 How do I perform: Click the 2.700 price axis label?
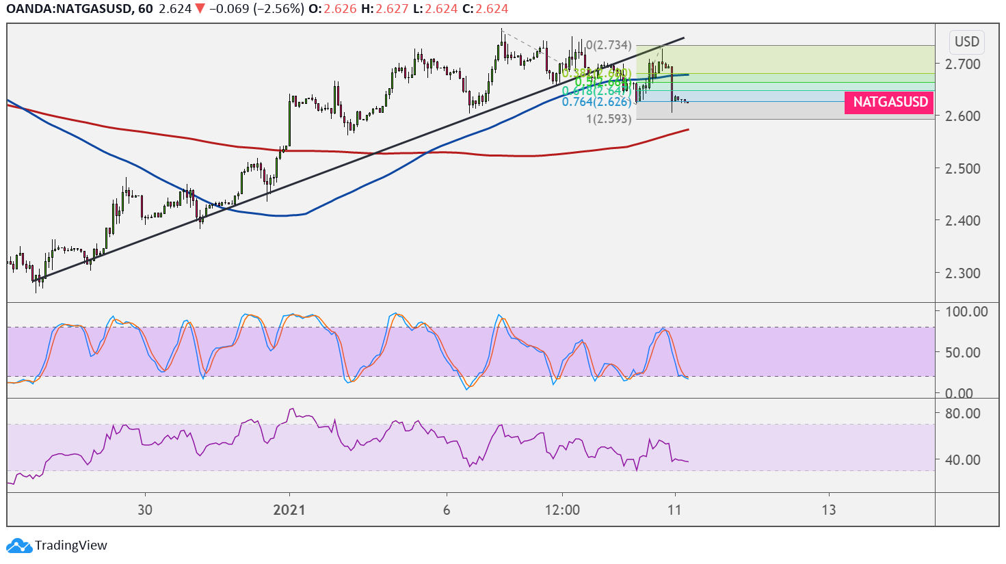tap(962, 64)
